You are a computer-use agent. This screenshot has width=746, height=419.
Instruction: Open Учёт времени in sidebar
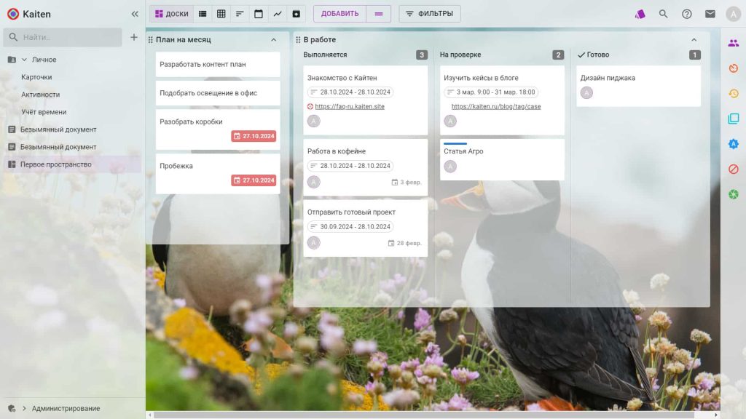[44, 112]
